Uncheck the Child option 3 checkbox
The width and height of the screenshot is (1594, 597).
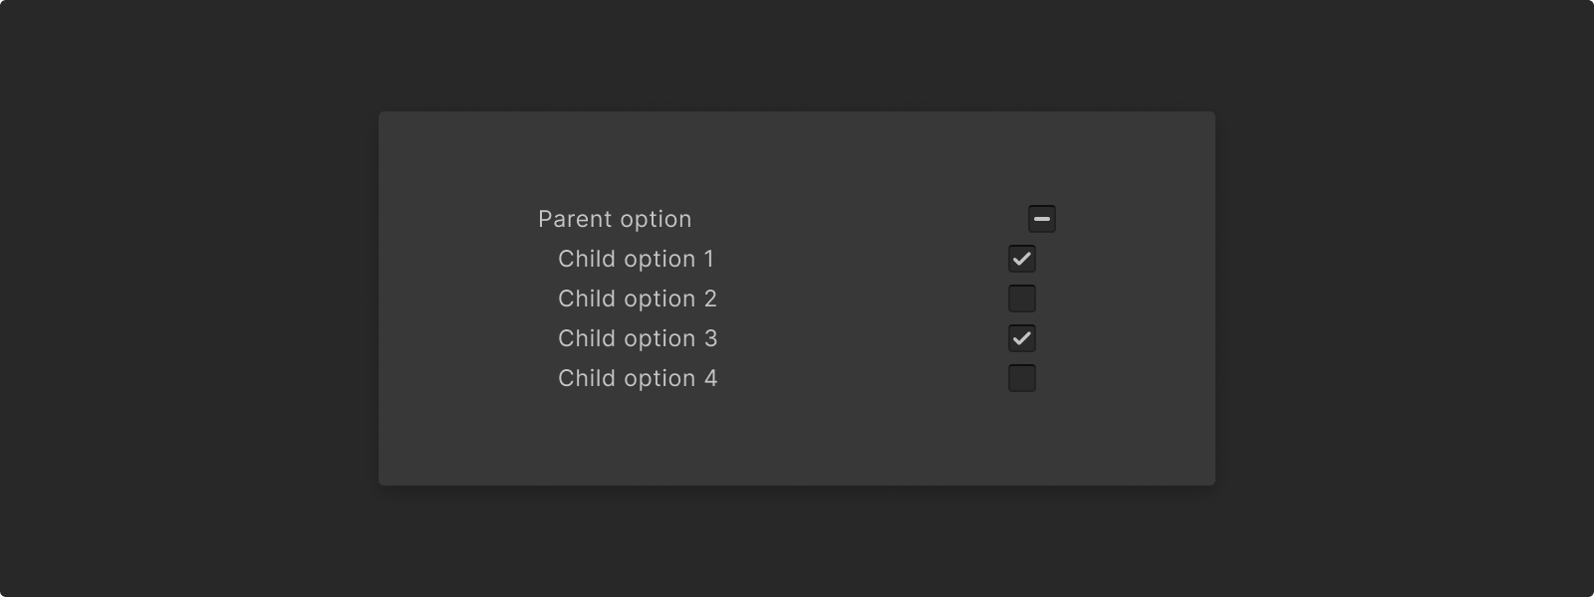(1022, 338)
